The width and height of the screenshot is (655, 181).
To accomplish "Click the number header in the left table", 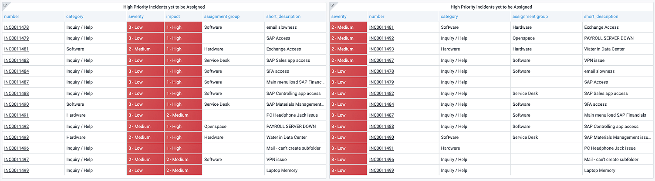I will pyautogui.click(x=12, y=17).
